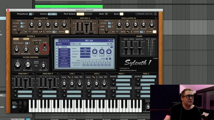Open the Oscillator A1 section dropdown
The image size is (214, 120).
[68, 18]
